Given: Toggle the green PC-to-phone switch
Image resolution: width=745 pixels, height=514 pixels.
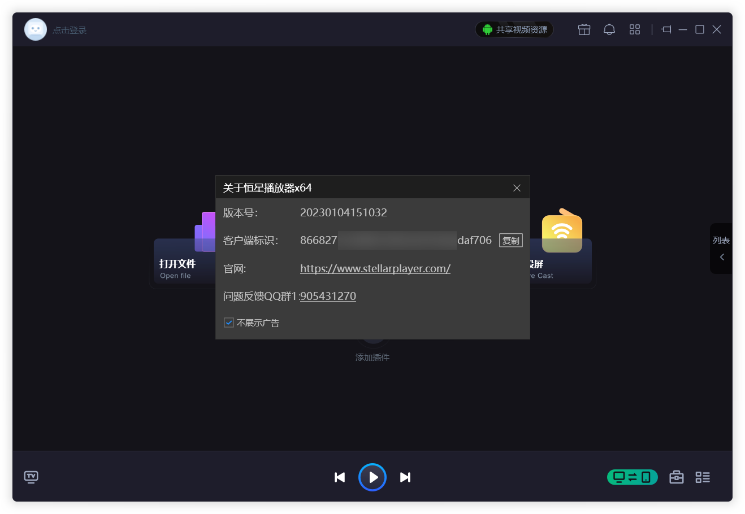Looking at the screenshot, I should [632, 477].
